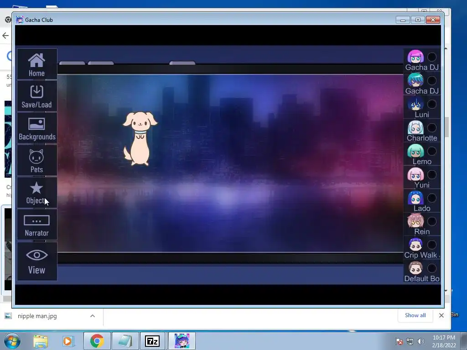Image resolution: width=467 pixels, height=350 pixels.
Task: Click Show all downloads in Chrome
Action: coord(415,315)
